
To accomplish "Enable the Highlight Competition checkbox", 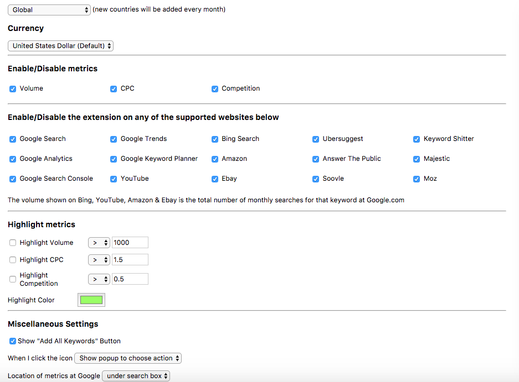I will 13,279.
